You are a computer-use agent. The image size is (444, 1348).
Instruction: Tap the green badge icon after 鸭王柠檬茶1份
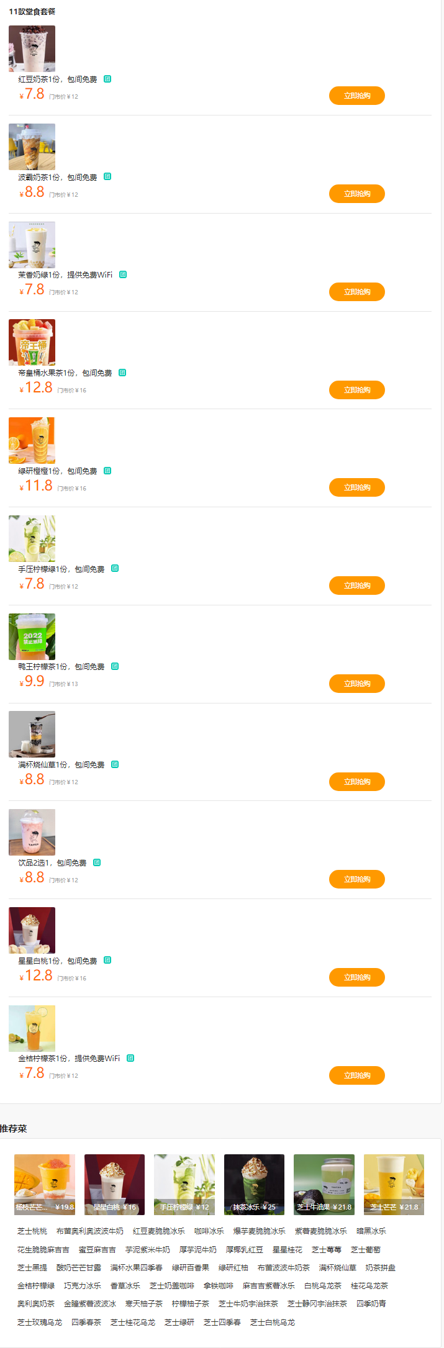point(115,666)
